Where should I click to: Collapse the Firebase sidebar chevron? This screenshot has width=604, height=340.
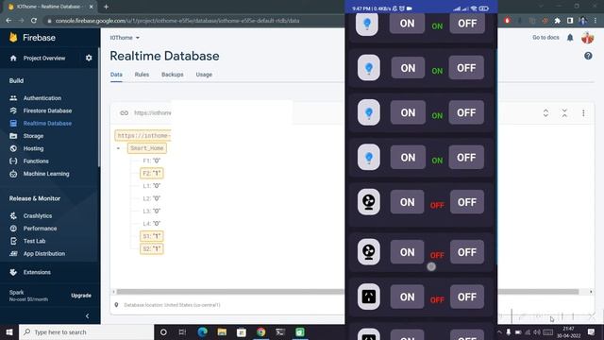click(x=87, y=315)
